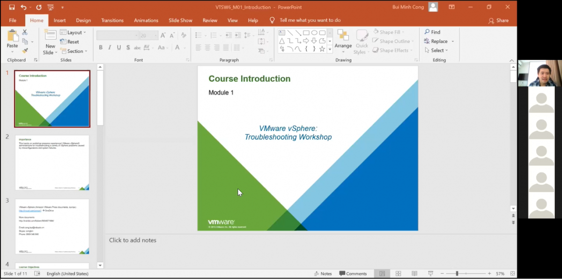Insert a text box from the shapes gallery
The height and width of the screenshot is (280, 562).
tap(282, 33)
